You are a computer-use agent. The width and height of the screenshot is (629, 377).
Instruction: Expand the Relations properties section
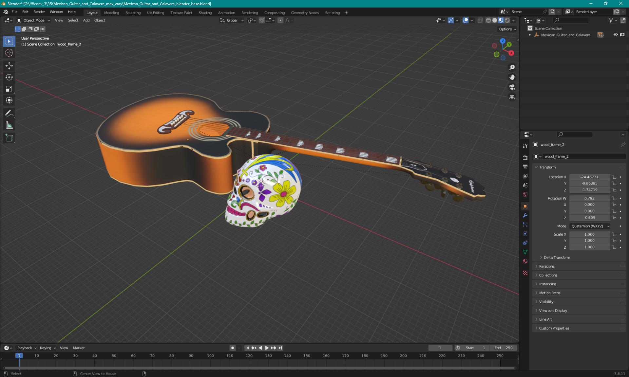pos(546,266)
